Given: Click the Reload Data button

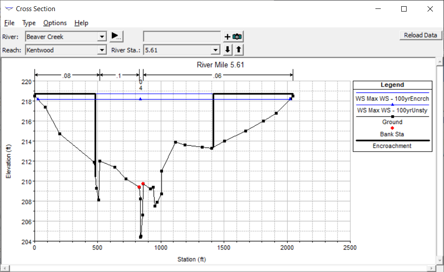Looking at the screenshot, I should (420, 35).
